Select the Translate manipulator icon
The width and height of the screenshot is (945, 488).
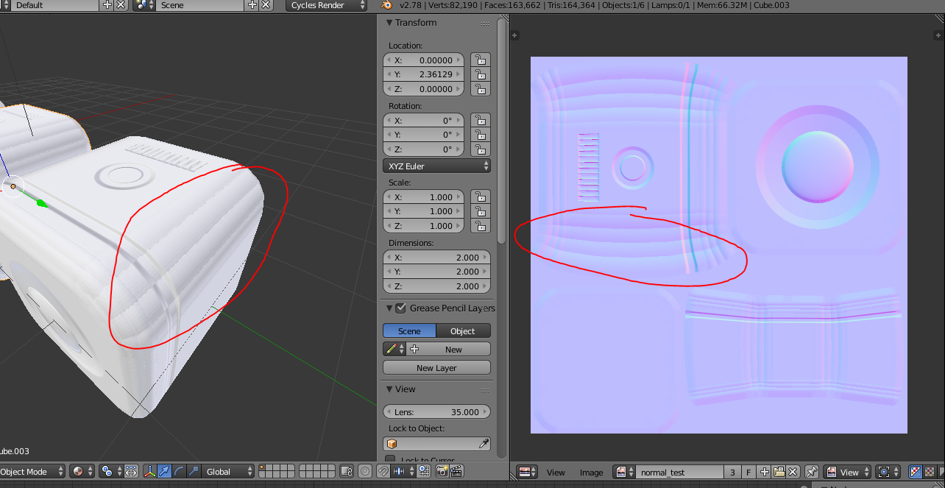point(163,471)
